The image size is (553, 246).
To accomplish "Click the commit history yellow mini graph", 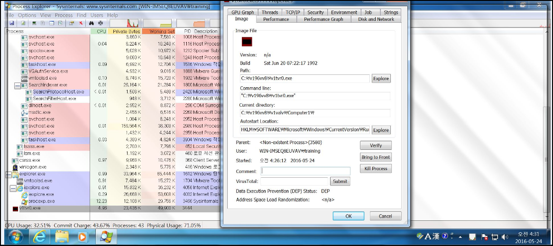I will 157,23.
